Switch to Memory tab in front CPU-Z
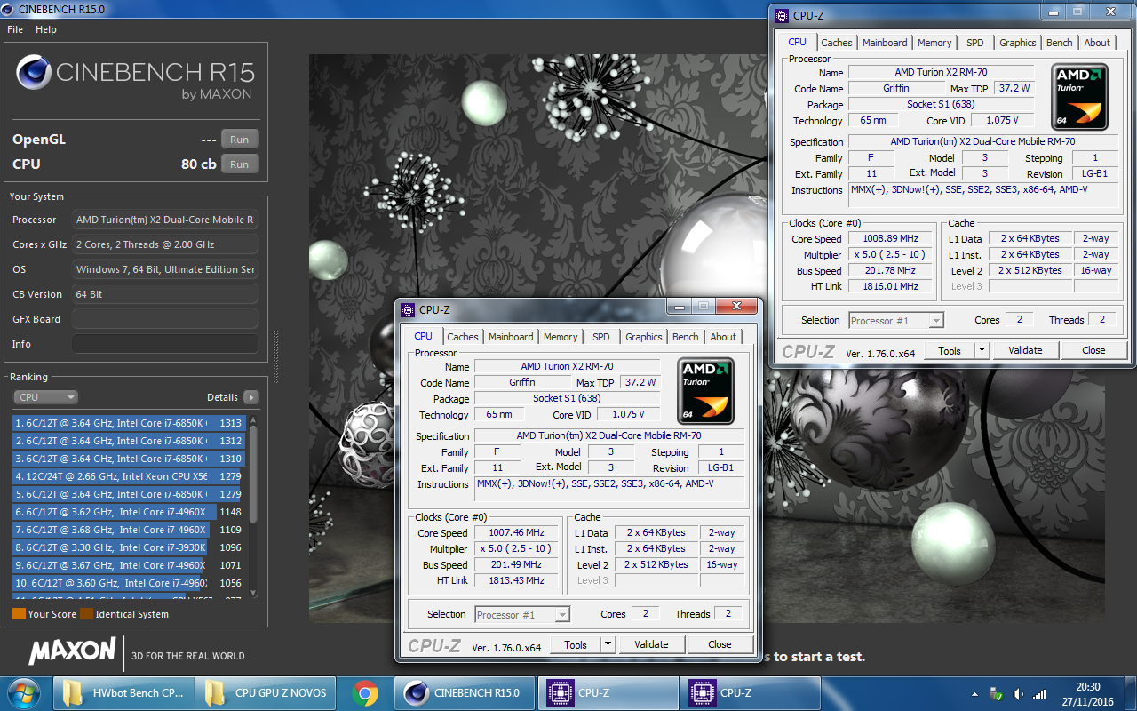This screenshot has height=711, width=1137. pos(561,337)
